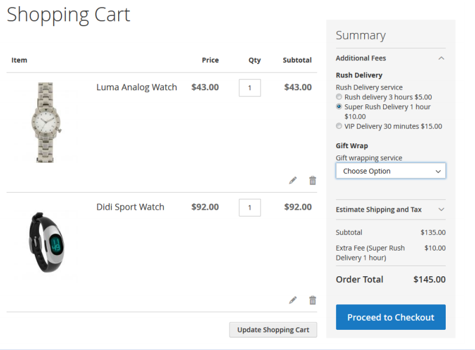Viewport: 475px width, 350px height.
Task: Click the Didi Sport Watch product thumbnail
Action: click(x=46, y=242)
